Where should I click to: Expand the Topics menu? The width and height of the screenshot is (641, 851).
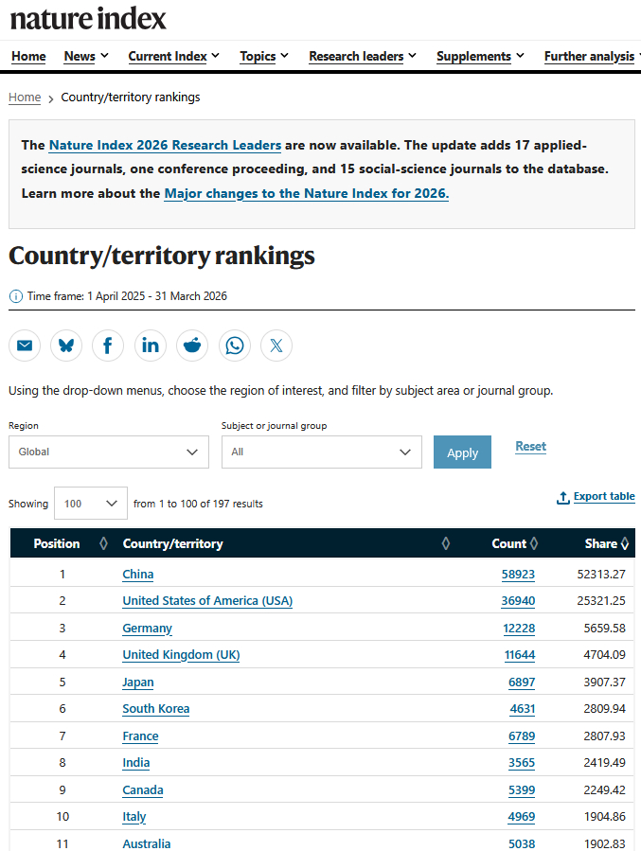click(x=264, y=56)
